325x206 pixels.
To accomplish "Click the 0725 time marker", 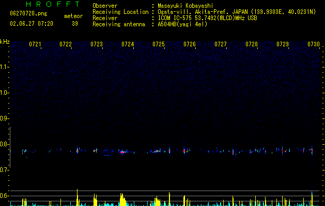I will pos(159,44).
